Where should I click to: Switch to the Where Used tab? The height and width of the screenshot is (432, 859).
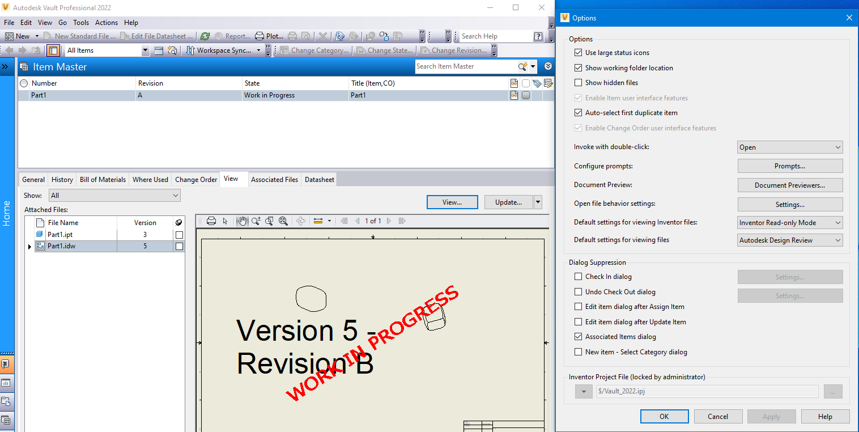click(150, 180)
